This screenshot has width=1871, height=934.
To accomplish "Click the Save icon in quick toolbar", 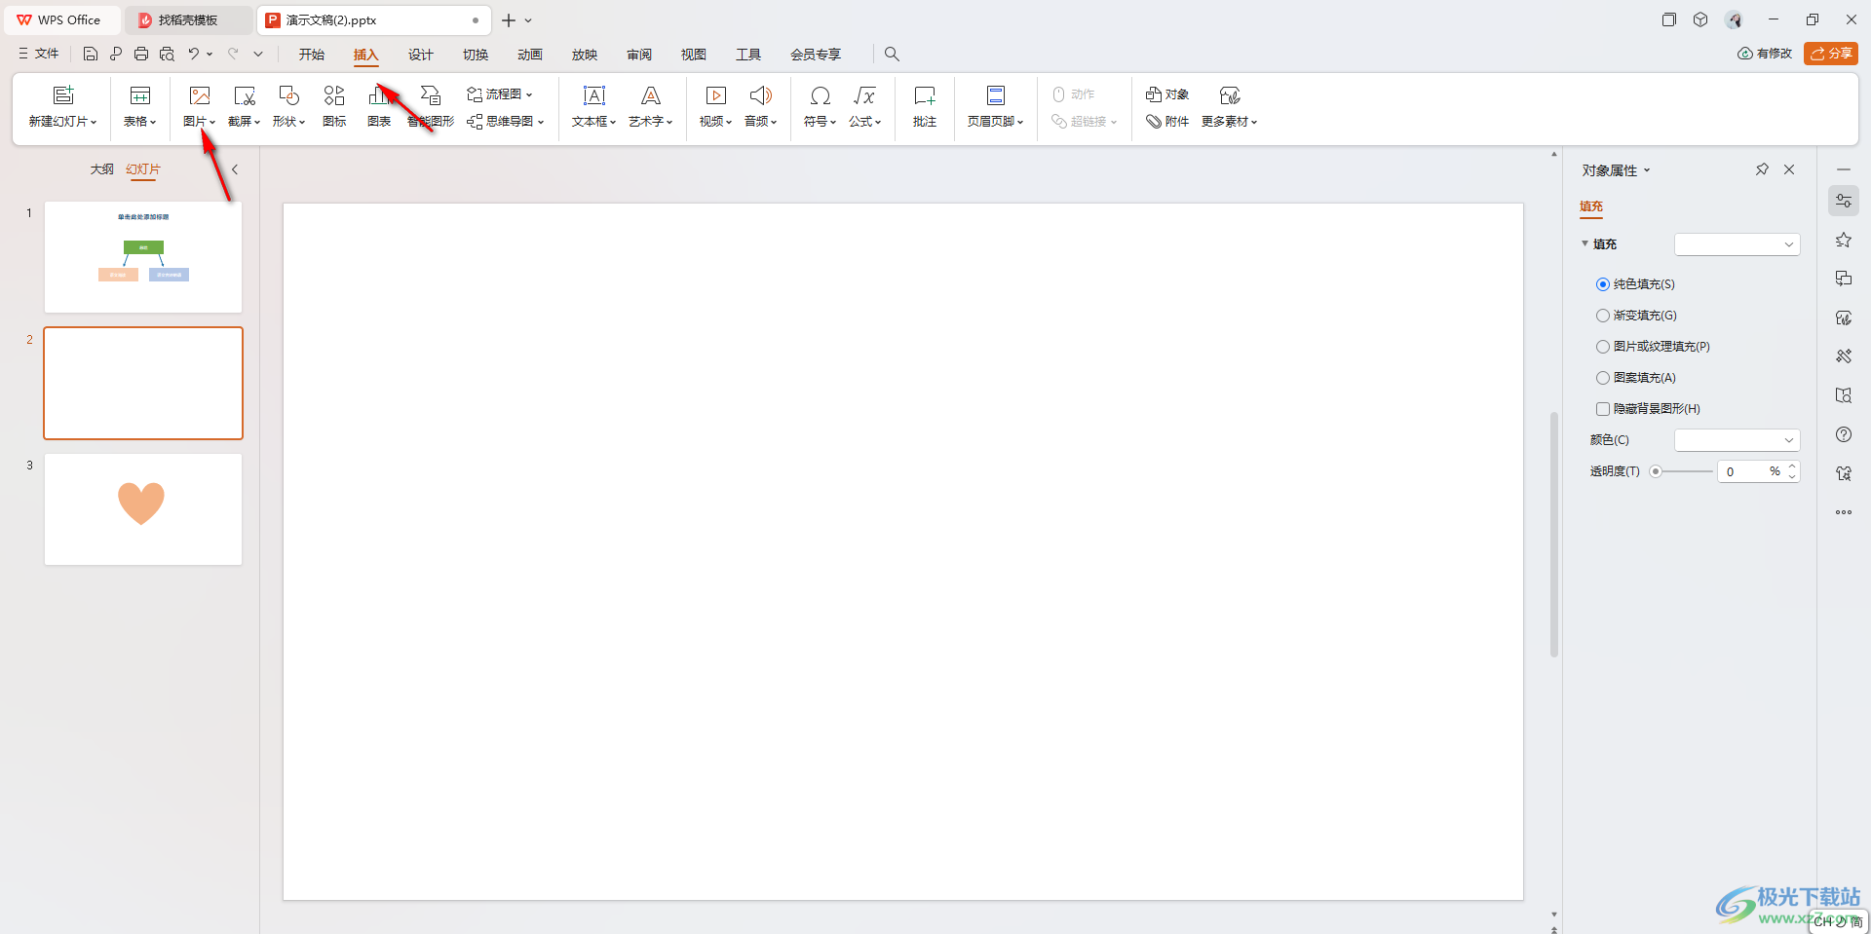I will pyautogui.click(x=91, y=54).
